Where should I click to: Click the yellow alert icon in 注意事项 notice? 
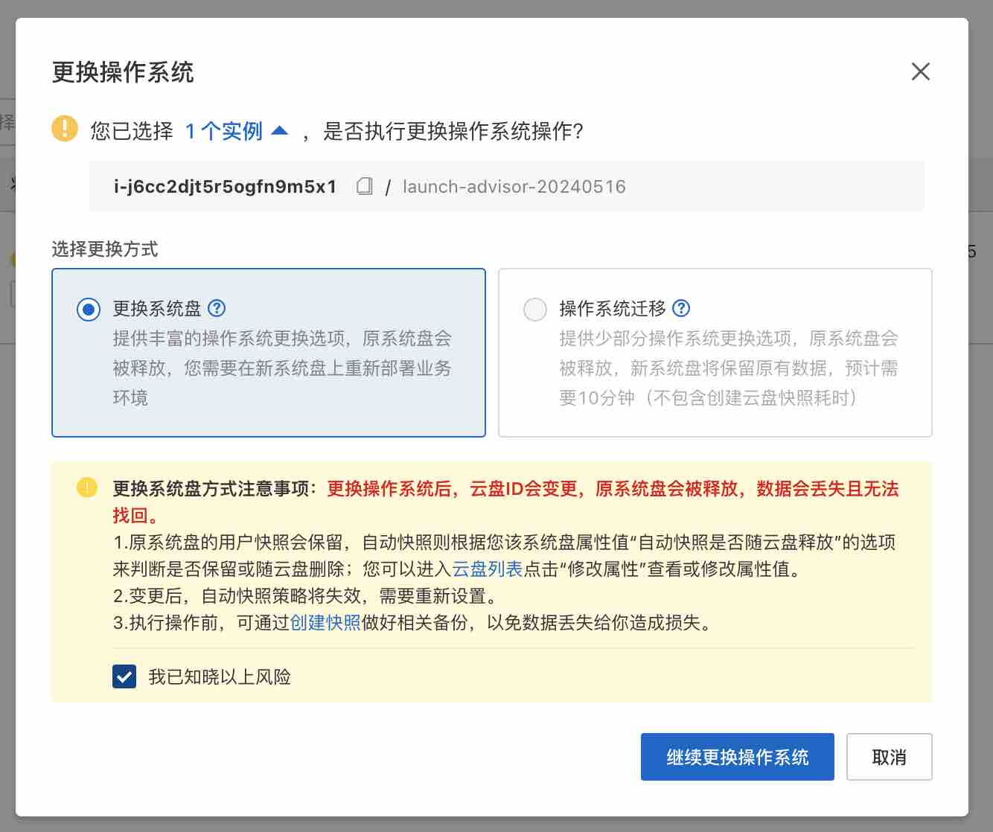(87, 488)
